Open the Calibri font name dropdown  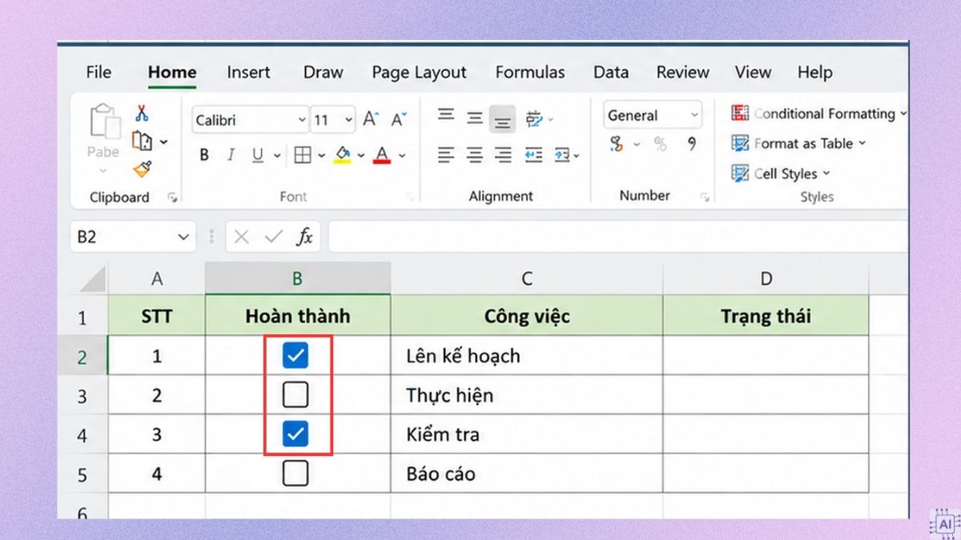click(x=302, y=121)
